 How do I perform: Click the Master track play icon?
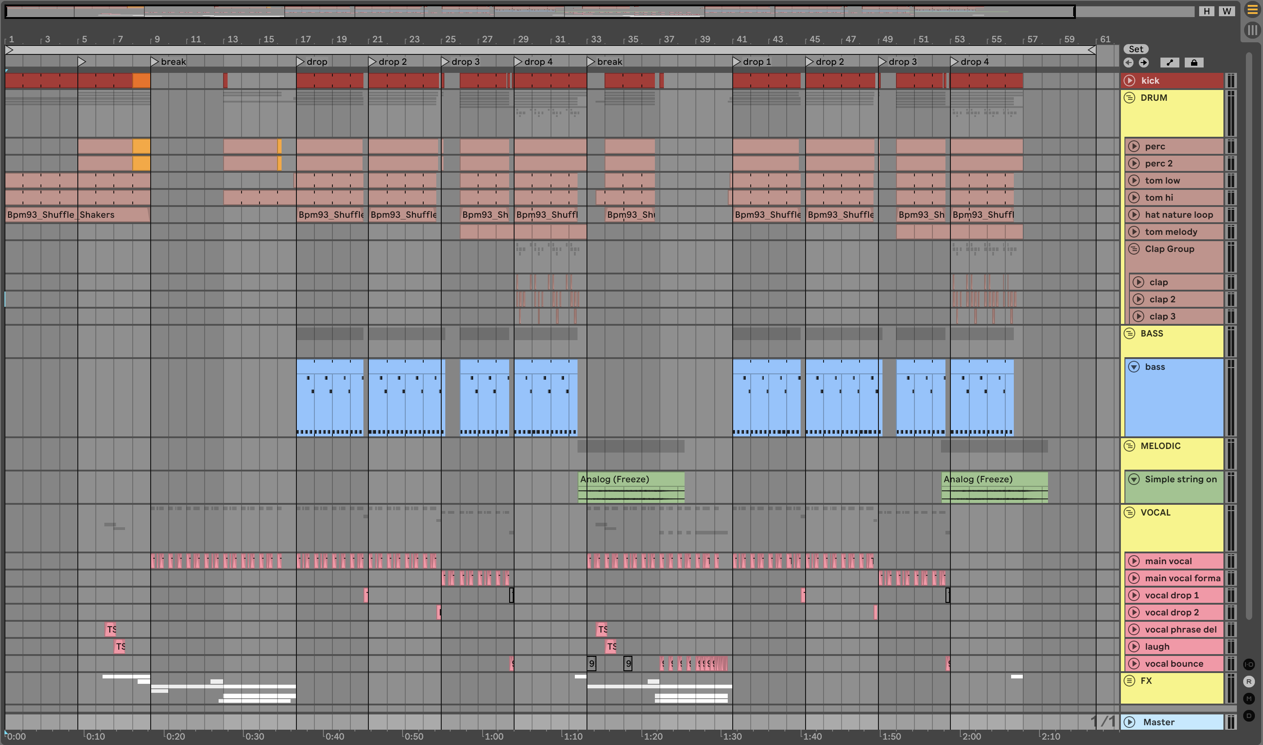tap(1129, 722)
